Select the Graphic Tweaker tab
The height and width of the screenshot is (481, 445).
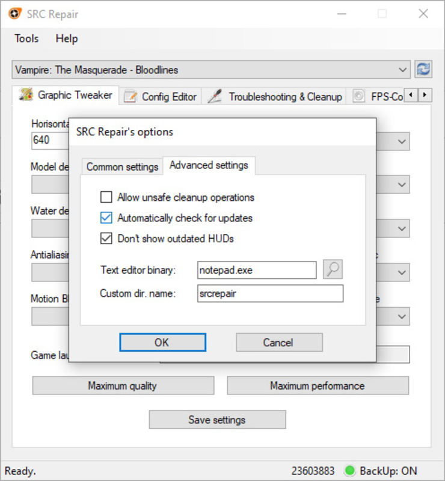[x=66, y=95]
